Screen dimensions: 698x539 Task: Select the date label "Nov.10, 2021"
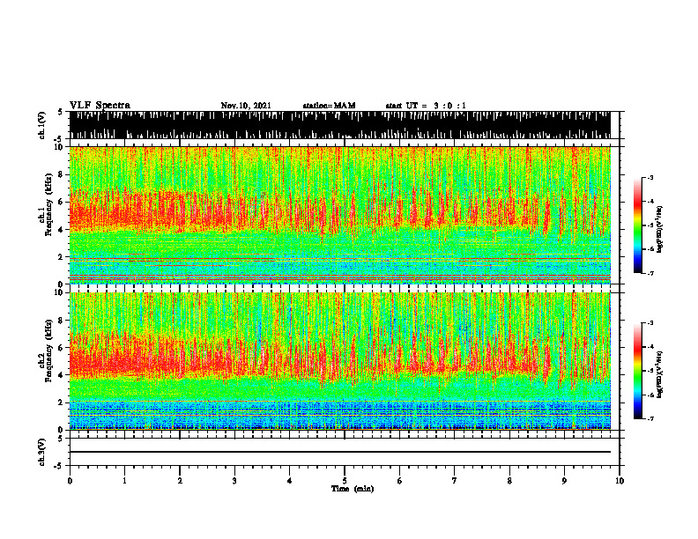point(246,106)
